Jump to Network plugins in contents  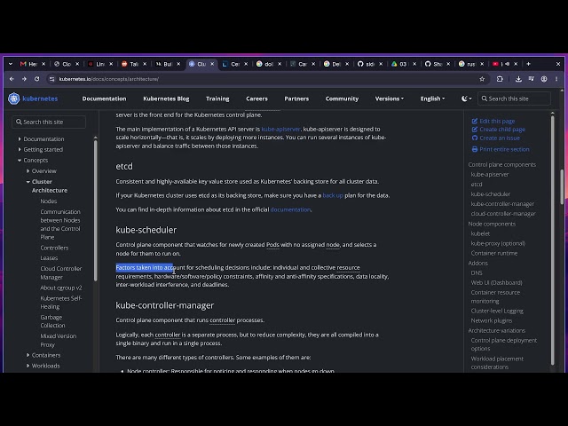[x=491, y=320]
